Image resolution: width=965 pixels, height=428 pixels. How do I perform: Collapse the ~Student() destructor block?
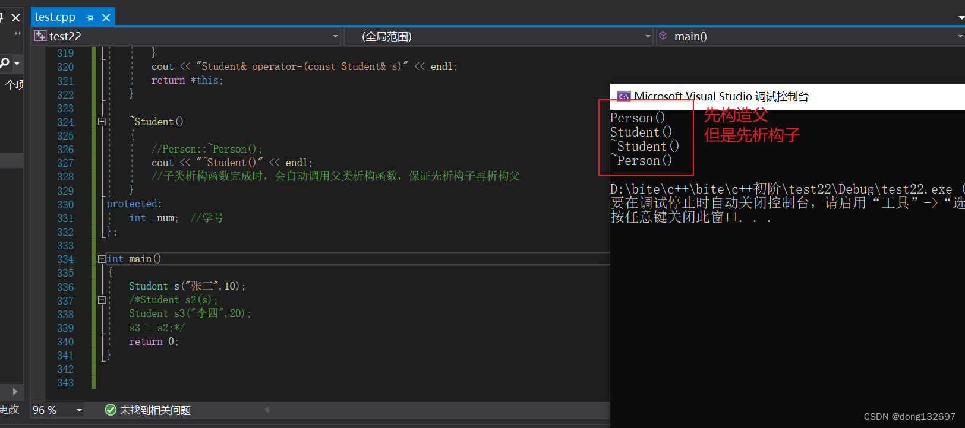coord(102,122)
